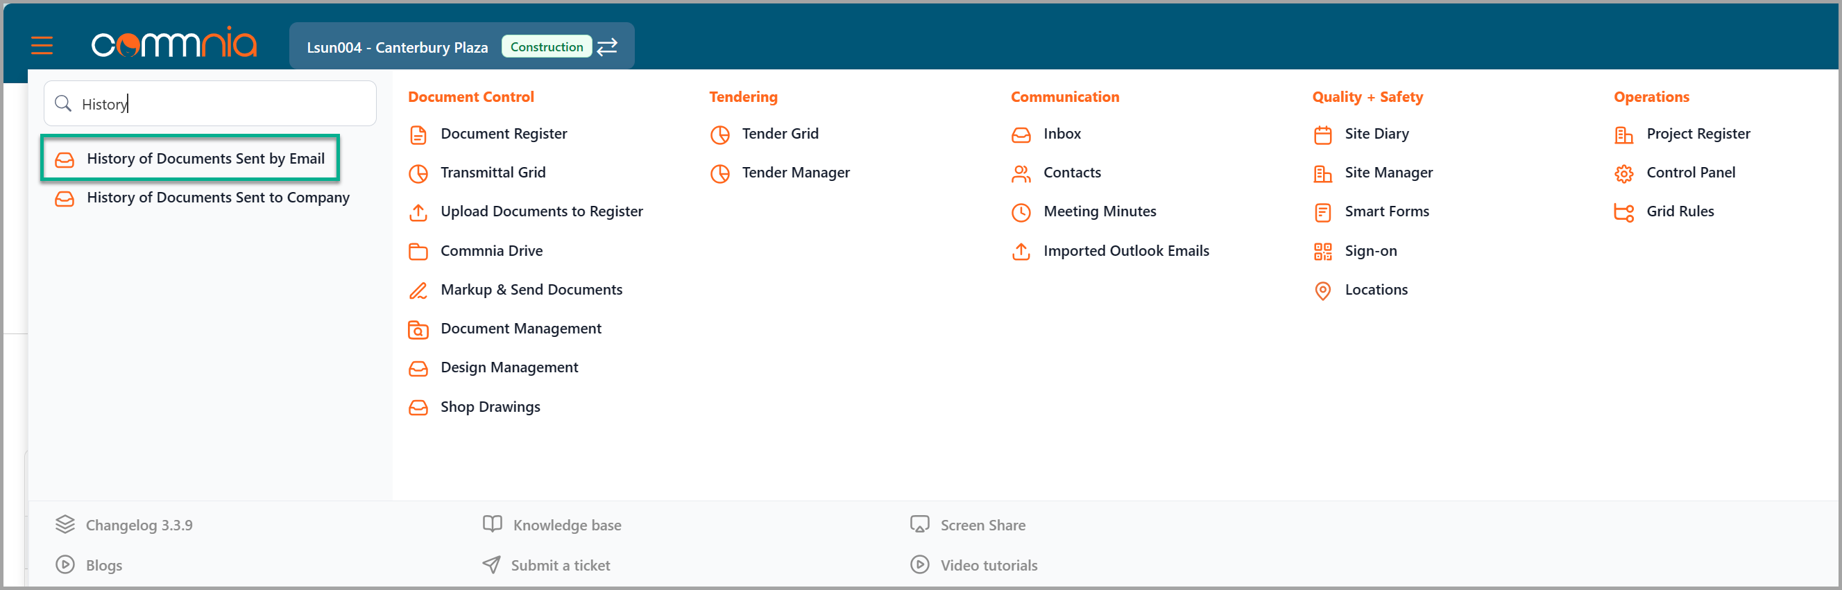Open Tender Grid

pyautogui.click(x=780, y=134)
